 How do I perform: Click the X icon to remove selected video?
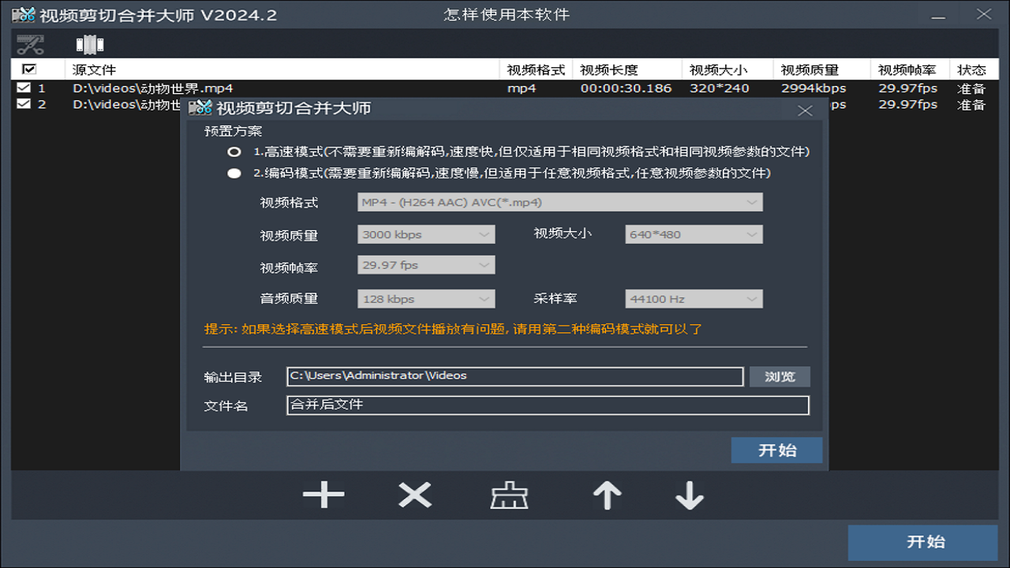[x=414, y=495]
